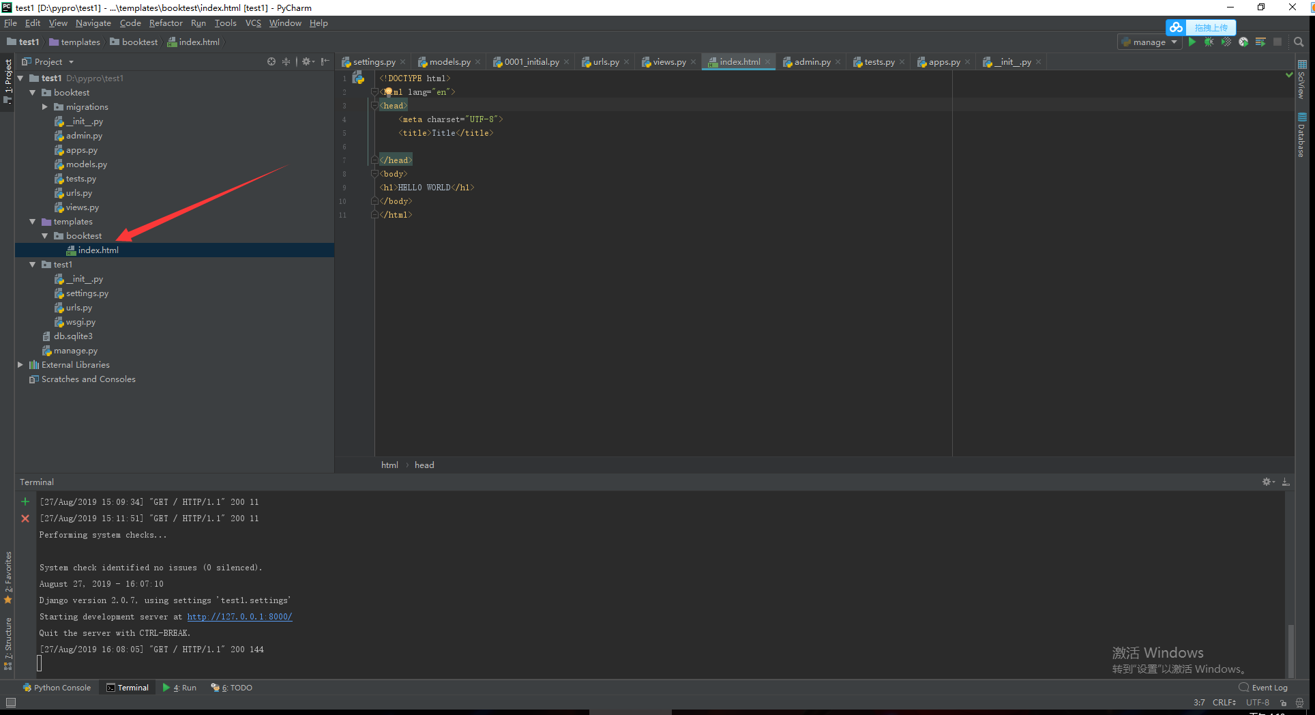Open the manage run configuration dropdown
Viewport: 1315px width, 715px height.
[x=1149, y=42]
